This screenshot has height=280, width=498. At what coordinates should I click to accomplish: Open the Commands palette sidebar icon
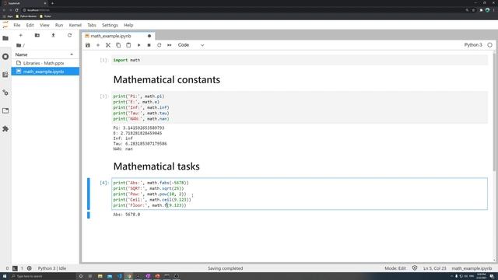tap(5, 75)
